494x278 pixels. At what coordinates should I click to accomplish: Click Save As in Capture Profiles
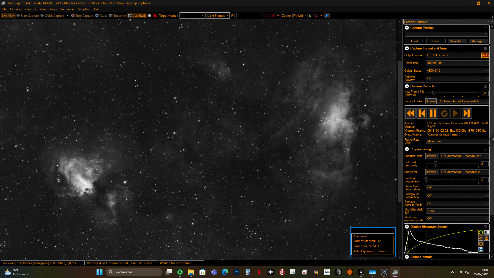457,41
